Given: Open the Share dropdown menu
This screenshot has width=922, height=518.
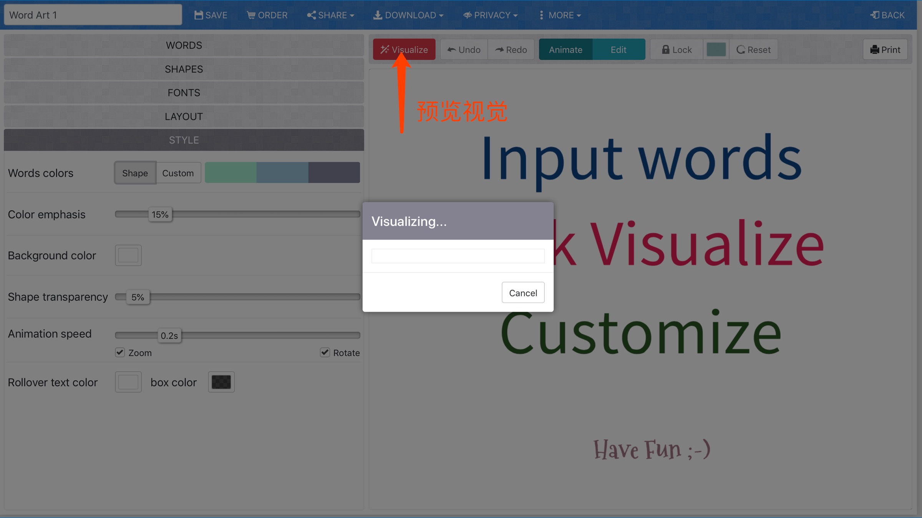Looking at the screenshot, I should click(330, 15).
